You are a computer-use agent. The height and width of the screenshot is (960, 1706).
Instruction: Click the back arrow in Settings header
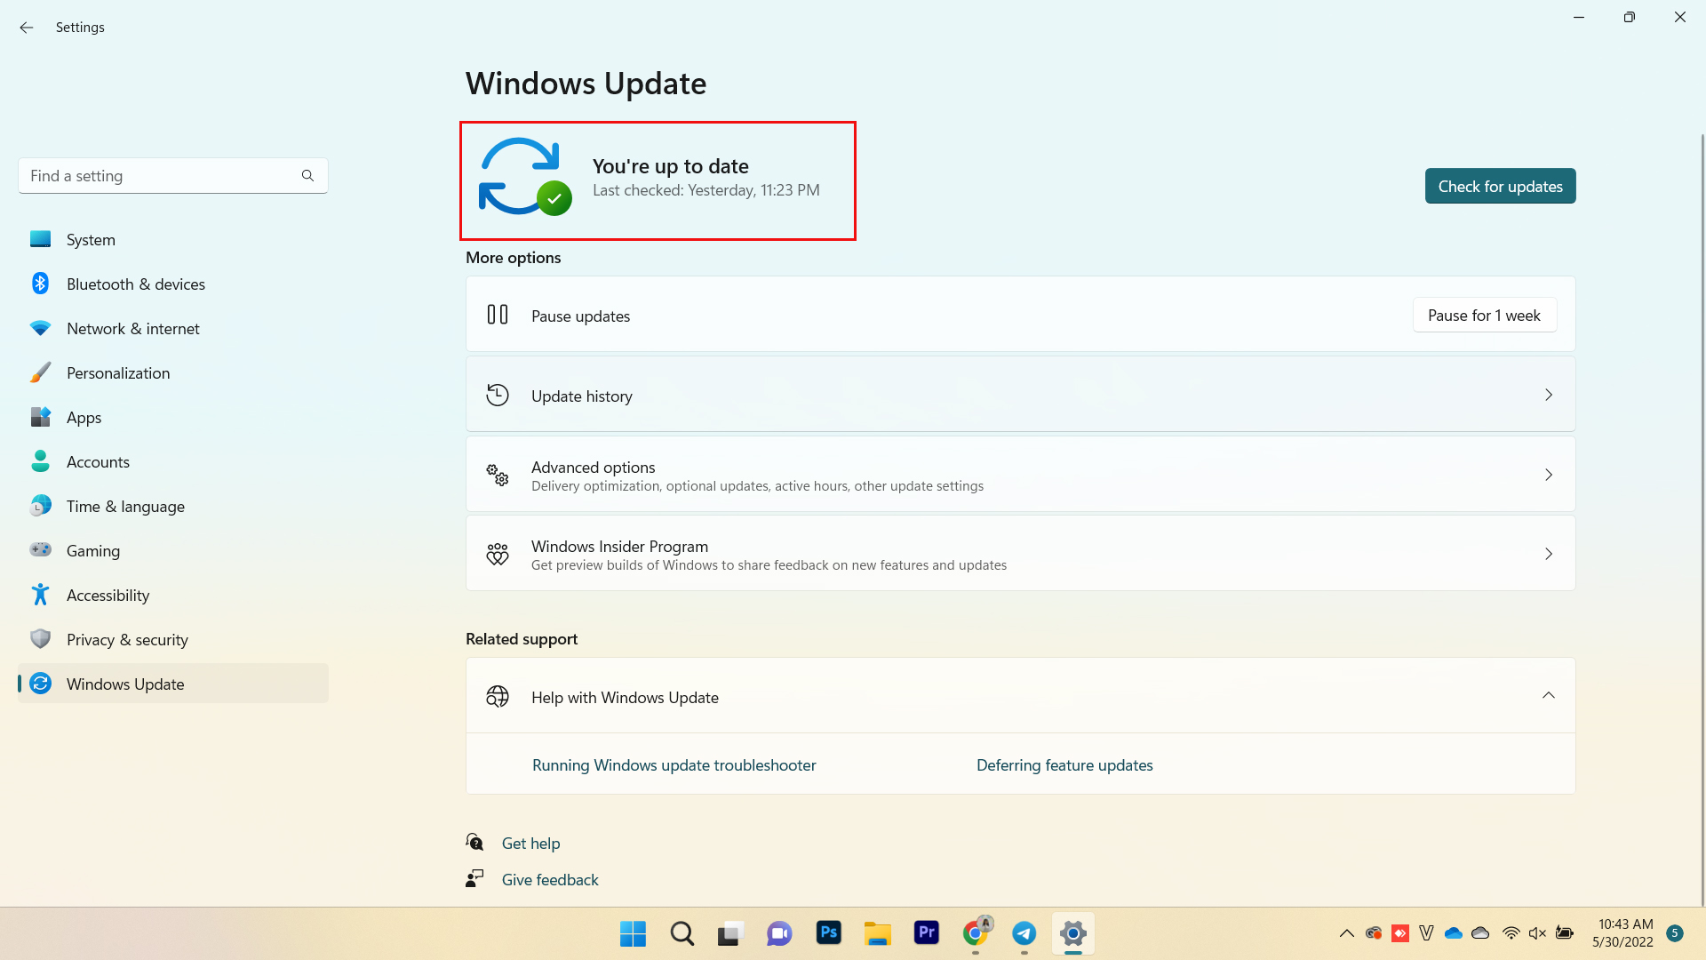point(27,28)
